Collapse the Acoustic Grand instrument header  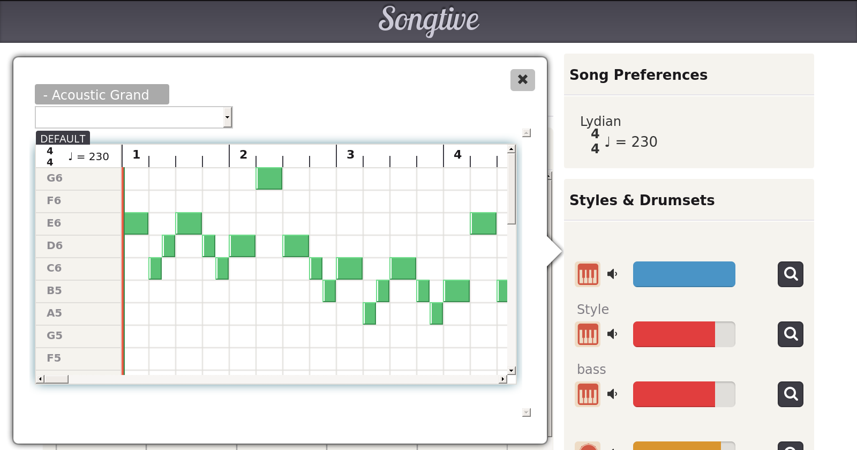102,95
